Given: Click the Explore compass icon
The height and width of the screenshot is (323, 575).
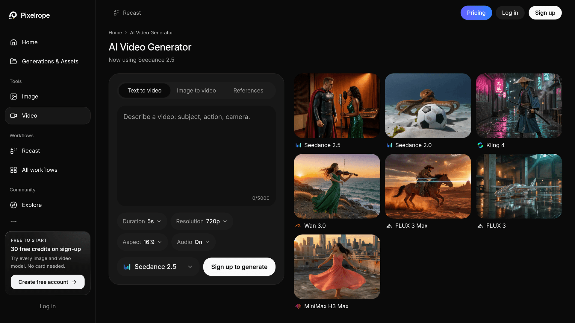Looking at the screenshot, I should click(x=13, y=205).
